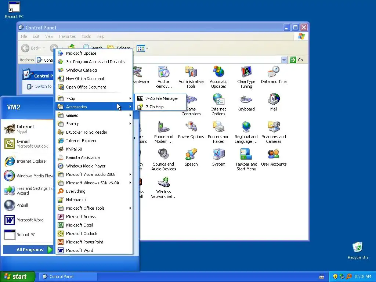Open the File menu in Control Panel
Viewport: 376px width, 282px height.
(24, 36)
